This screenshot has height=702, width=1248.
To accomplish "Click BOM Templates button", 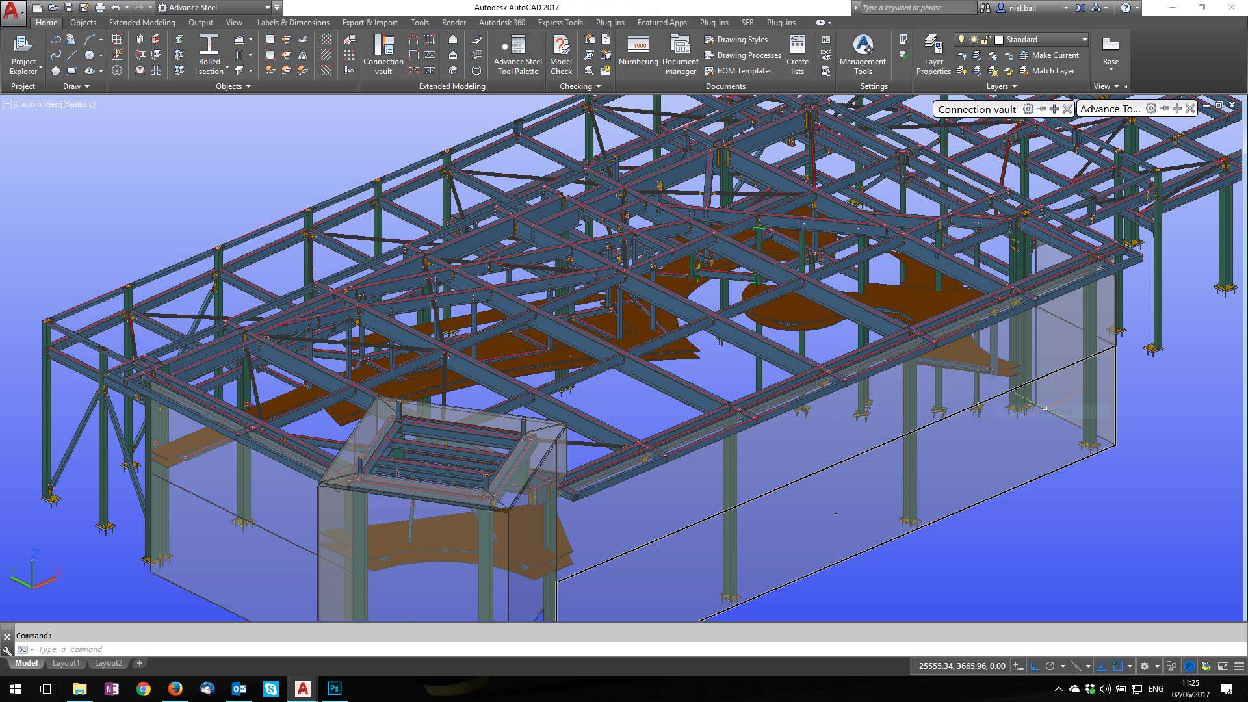I will (x=738, y=71).
